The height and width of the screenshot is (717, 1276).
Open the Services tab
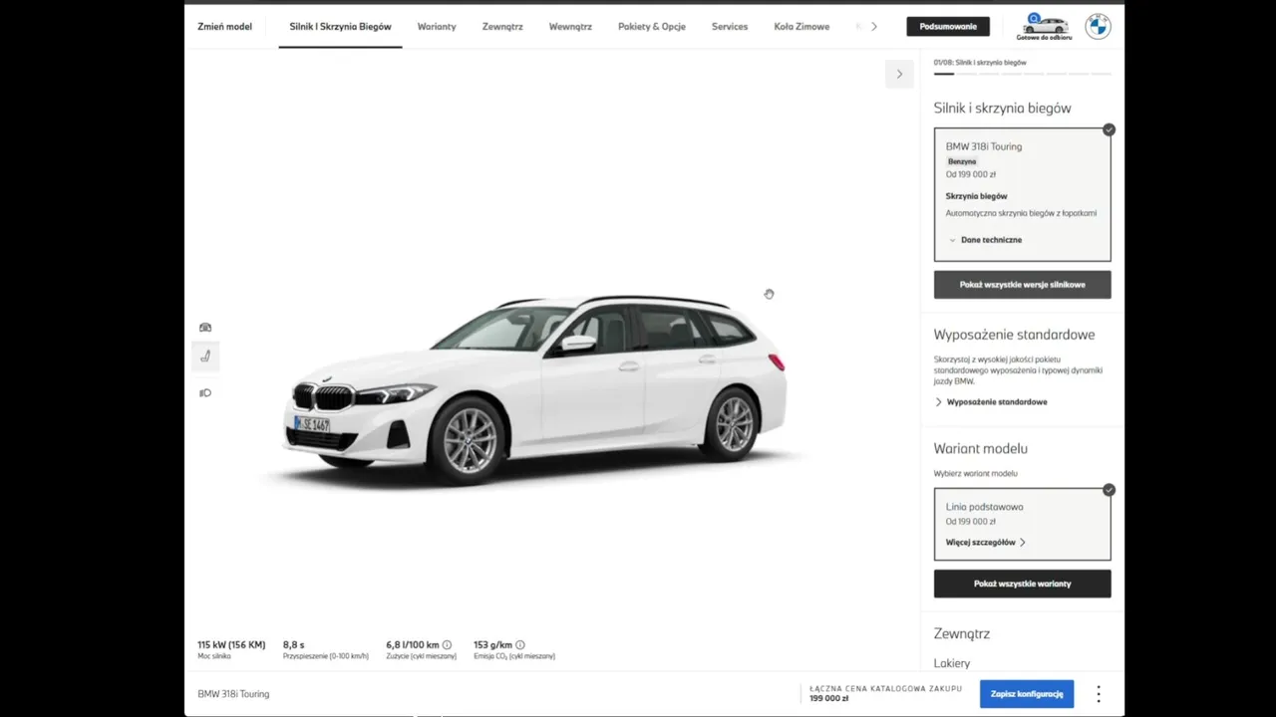(730, 27)
